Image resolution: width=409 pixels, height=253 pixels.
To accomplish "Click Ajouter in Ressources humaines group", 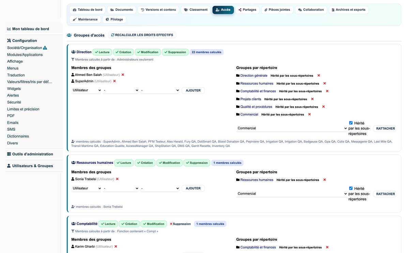I will (x=193, y=188).
